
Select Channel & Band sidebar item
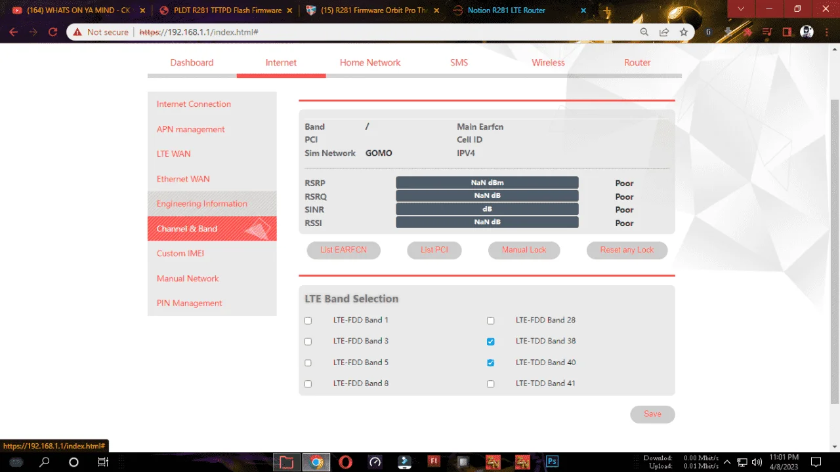pos(212,229)
